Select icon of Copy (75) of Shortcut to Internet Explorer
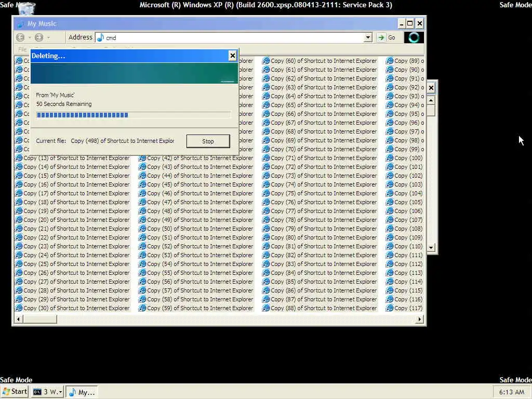The image size is (532, 399). [266, 193]
